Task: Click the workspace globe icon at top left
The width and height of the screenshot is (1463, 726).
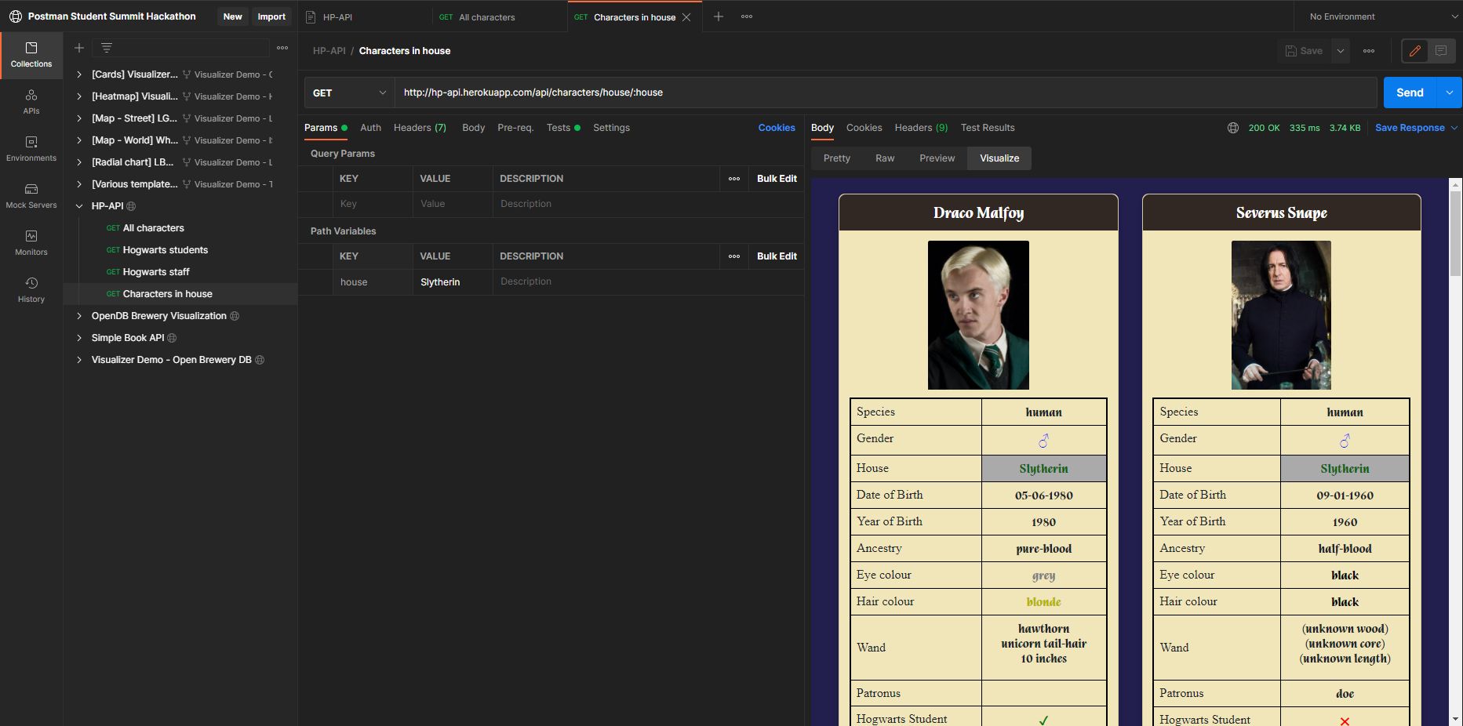Action: coord(15,16)
